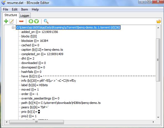Screen dimensions: 164x128
Task: Click the vertical scrollbar down arrow
Action: (158, 117)
